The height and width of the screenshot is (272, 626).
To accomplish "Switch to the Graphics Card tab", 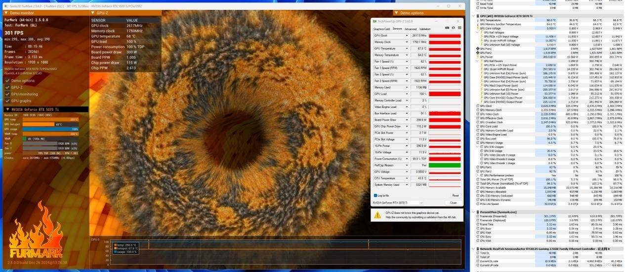I will 381,29.
